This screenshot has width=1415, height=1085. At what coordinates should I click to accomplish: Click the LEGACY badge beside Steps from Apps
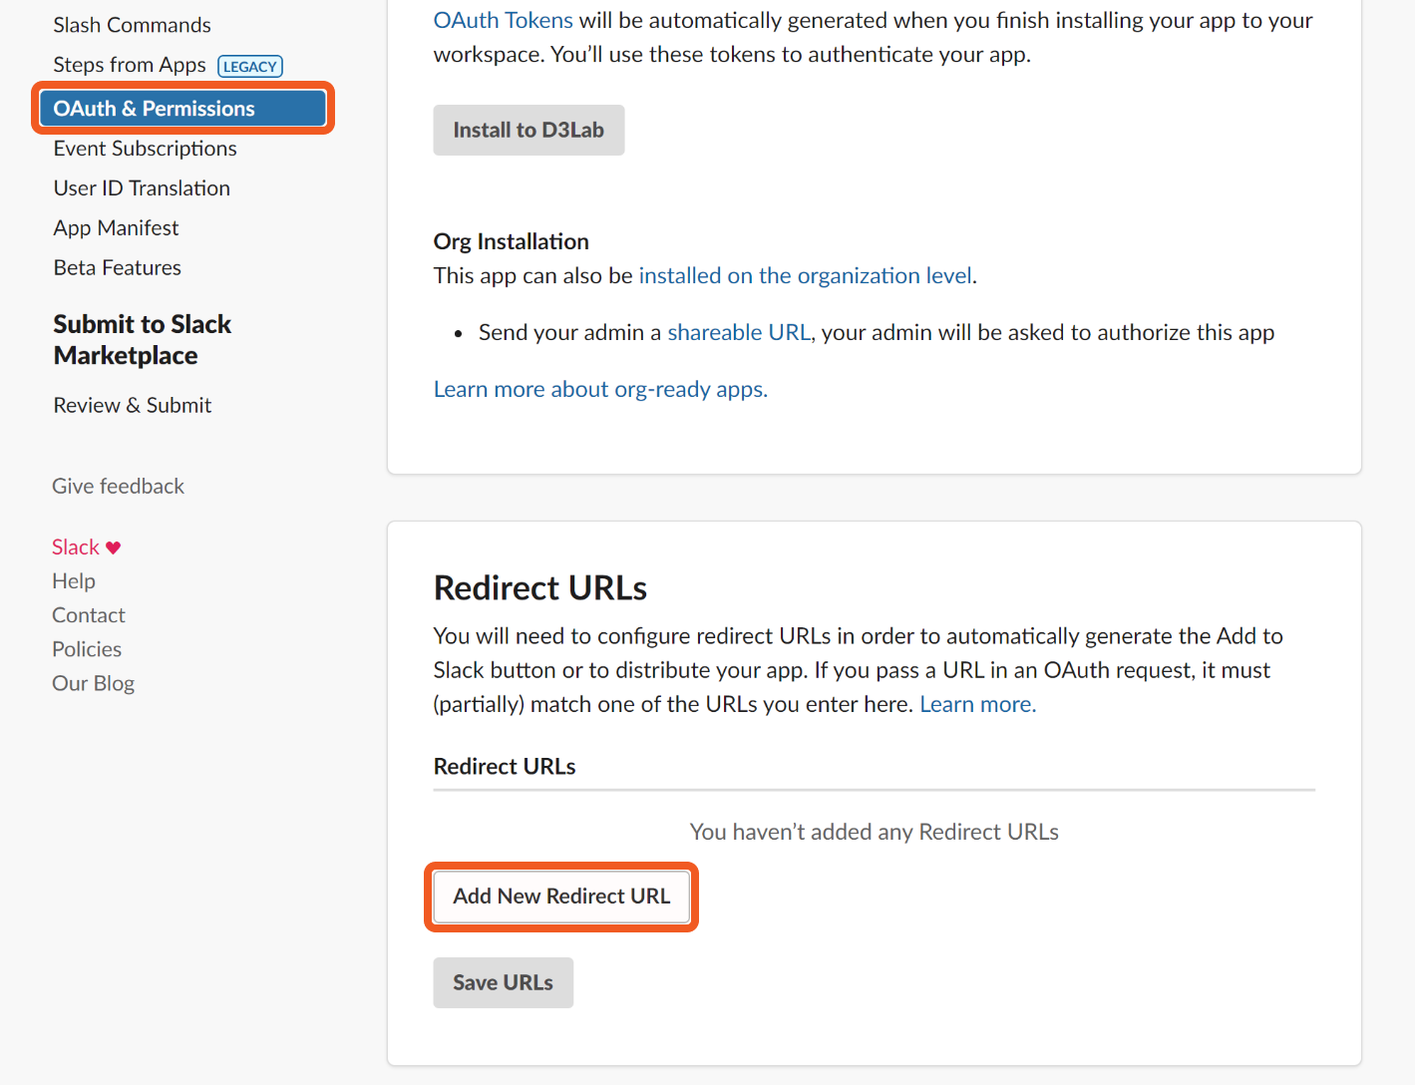[250, 67]
